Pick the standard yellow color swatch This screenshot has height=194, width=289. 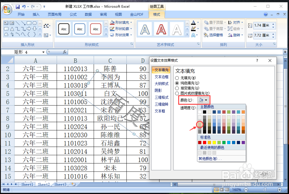pos(214,142)
